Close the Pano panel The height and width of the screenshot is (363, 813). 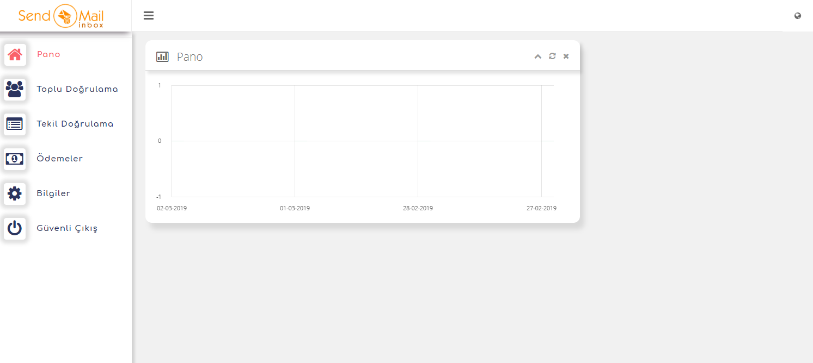pyautogui.click(x=566, y=56)
